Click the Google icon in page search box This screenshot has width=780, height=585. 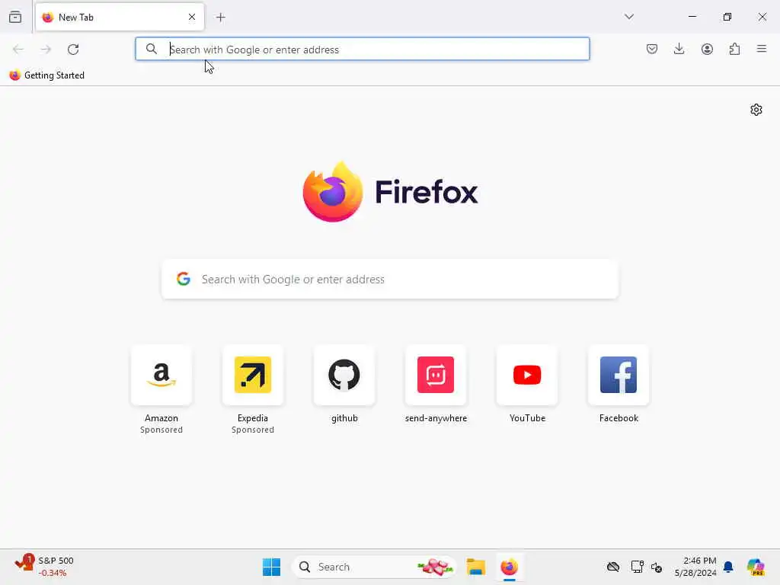pyautogui.click(x=184, y=279)
